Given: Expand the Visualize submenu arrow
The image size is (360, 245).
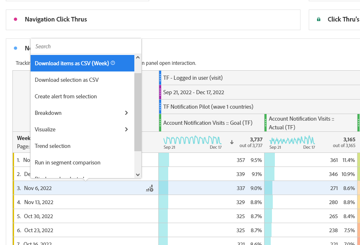Looking at the screenshot, I should pos(126,129).
